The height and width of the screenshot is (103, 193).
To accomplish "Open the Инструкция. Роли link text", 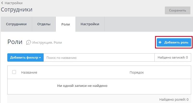I will click(x=47, y=43).
